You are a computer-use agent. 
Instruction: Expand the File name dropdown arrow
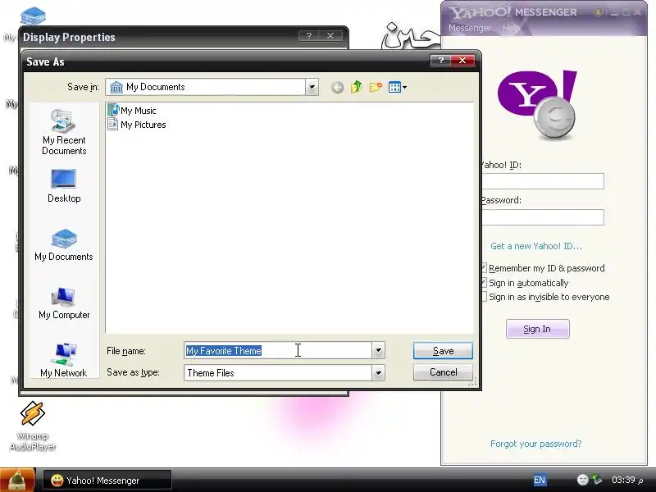[378, 351]
